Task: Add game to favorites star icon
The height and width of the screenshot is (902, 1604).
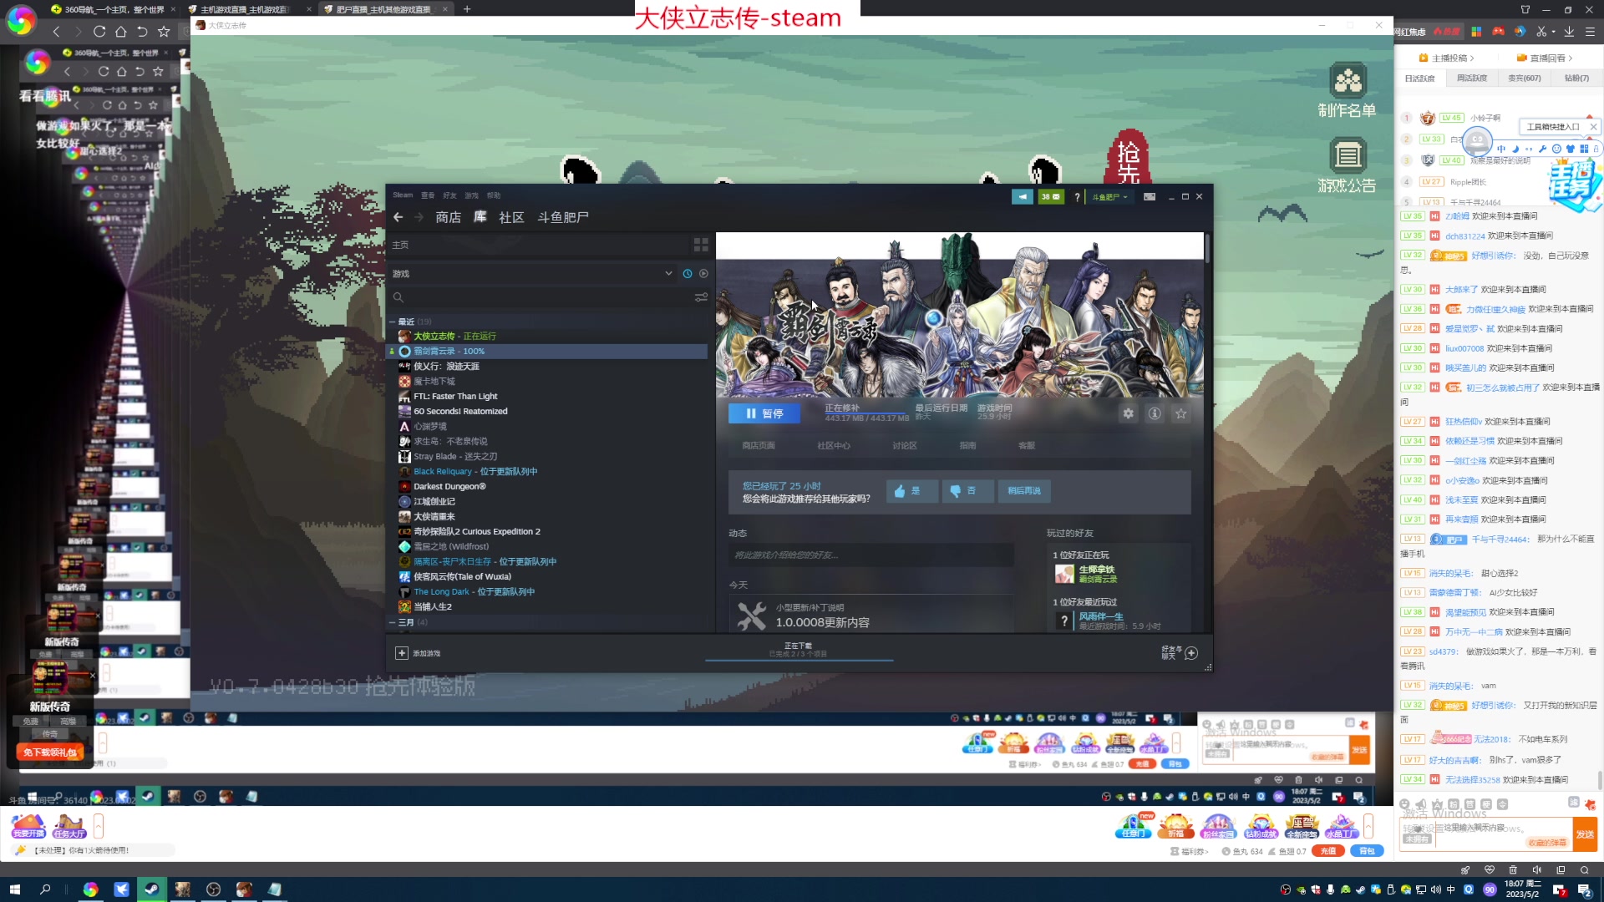Action: pyautogui.click(x=1180, y=413)
